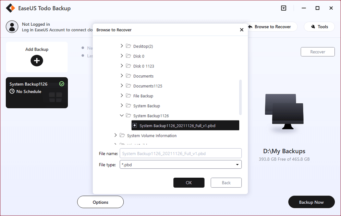Image resolution: width=341 pixels, height=216 pixels.
Task: Expand the Desktop(2) folder
Action: pyautogui.click(x=122, y=46)
